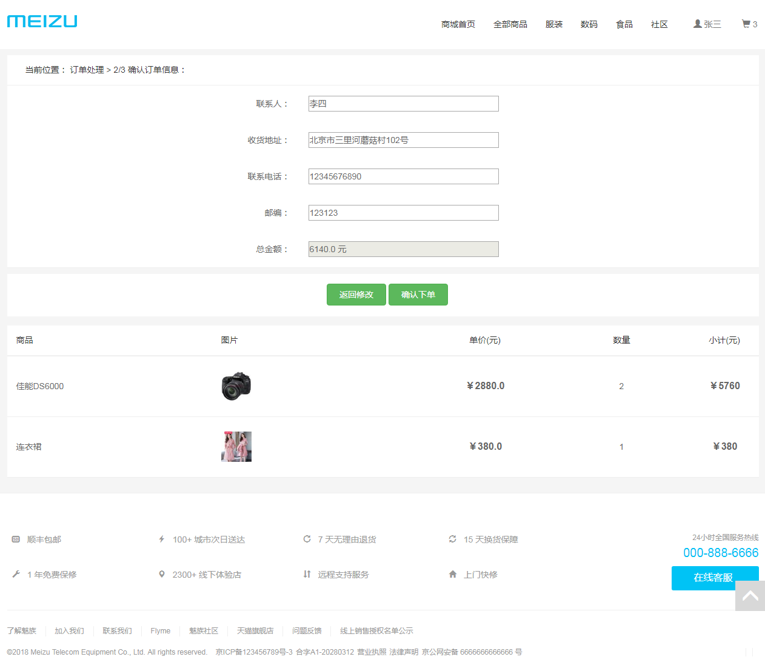Click the 顺丰包邮 text

44,539
